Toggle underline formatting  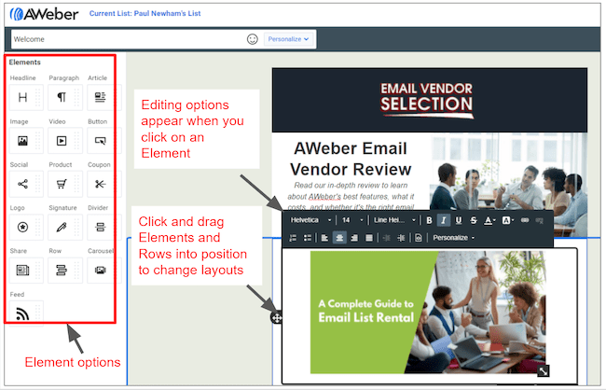[459, 220]
